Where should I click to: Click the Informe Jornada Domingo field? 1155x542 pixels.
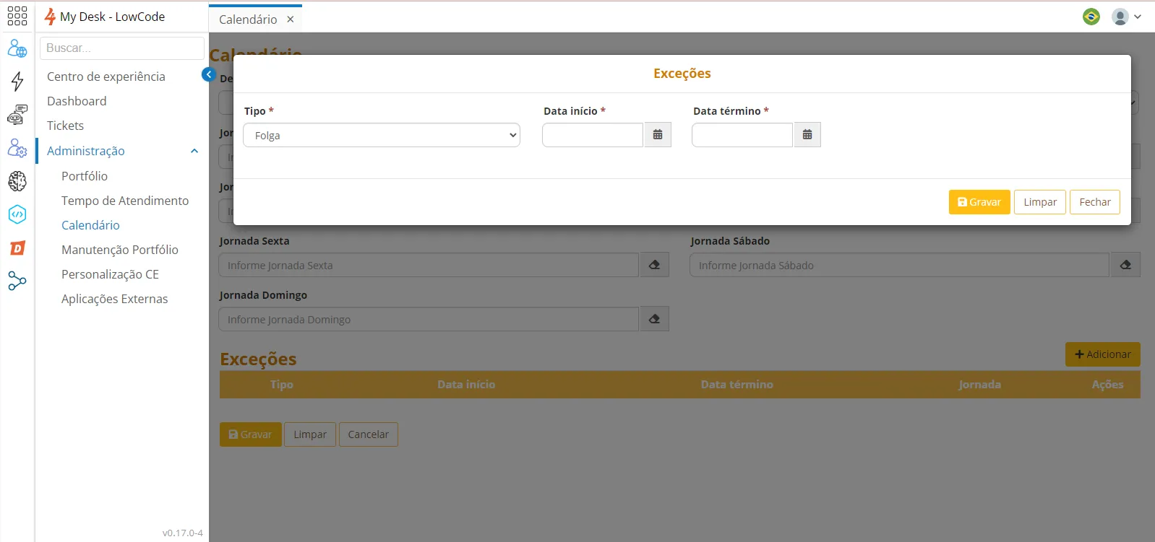tap(429, 319)
